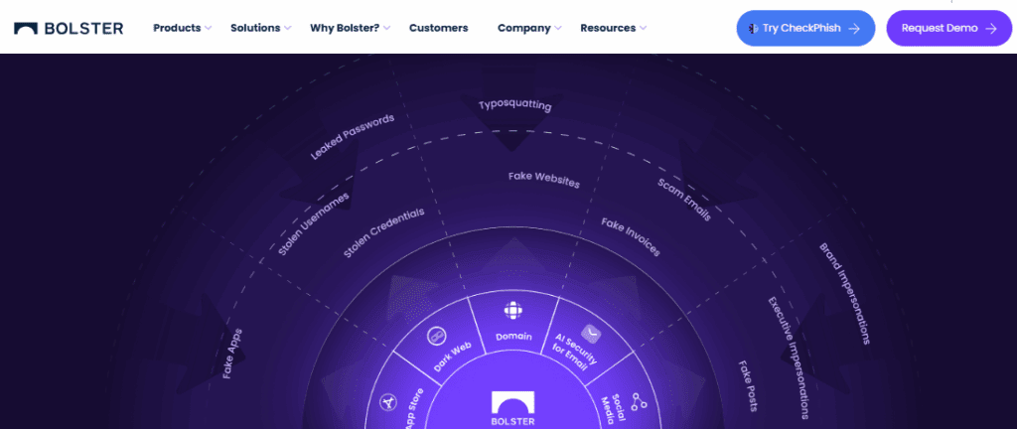
Task: Click the arrow icon in Try CheckPhish
Action: tap(854, 28)
